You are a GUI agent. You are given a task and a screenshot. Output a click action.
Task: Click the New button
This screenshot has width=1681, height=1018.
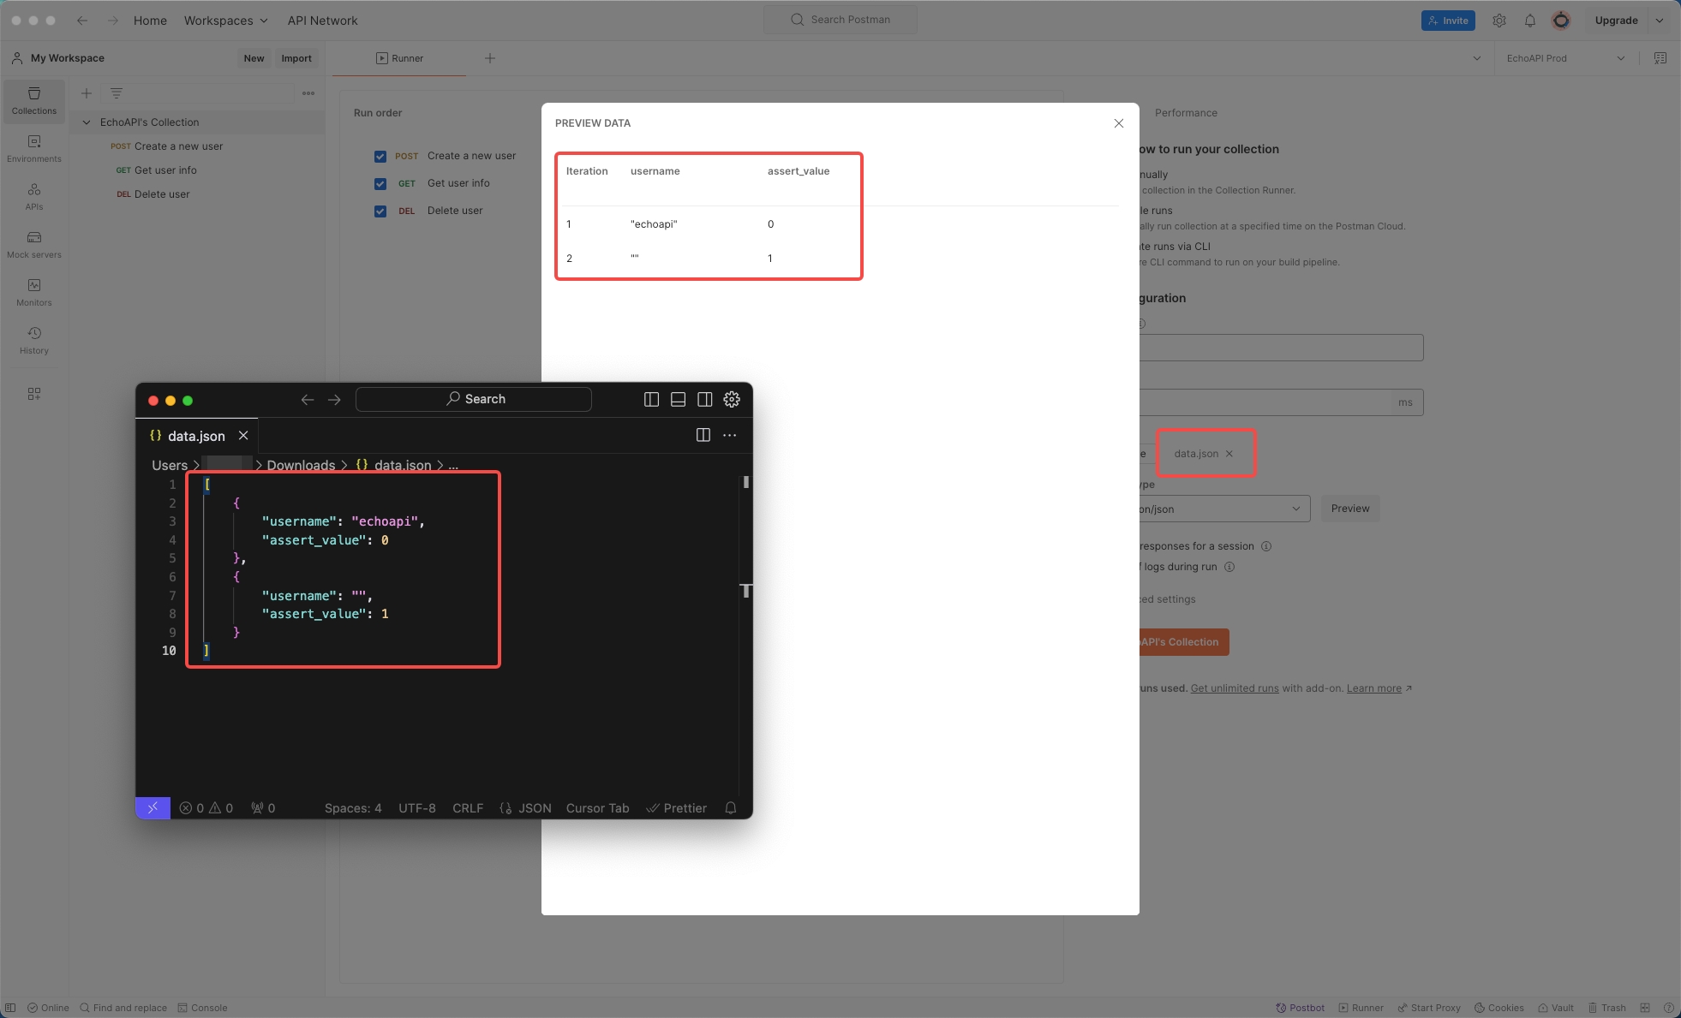click(254, 58)
